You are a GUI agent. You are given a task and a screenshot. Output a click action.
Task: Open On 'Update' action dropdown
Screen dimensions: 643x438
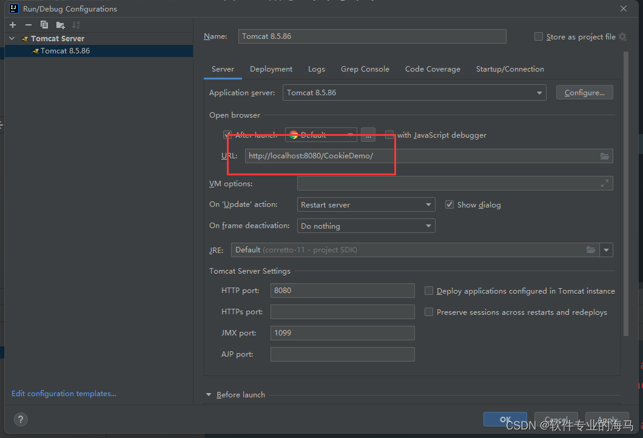[x=366, y=204]
